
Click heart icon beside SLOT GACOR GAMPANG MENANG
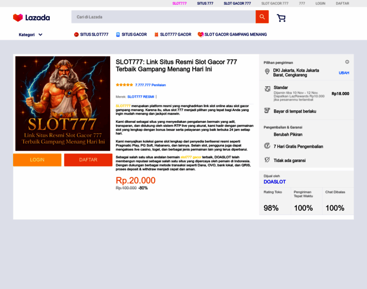[200, 35]
